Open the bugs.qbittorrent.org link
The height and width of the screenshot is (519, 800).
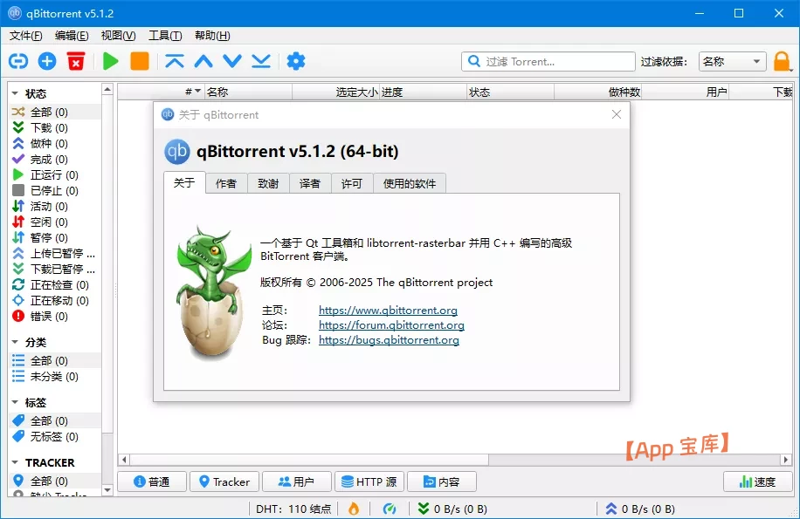pyautogui.click(x=389, y=339)
